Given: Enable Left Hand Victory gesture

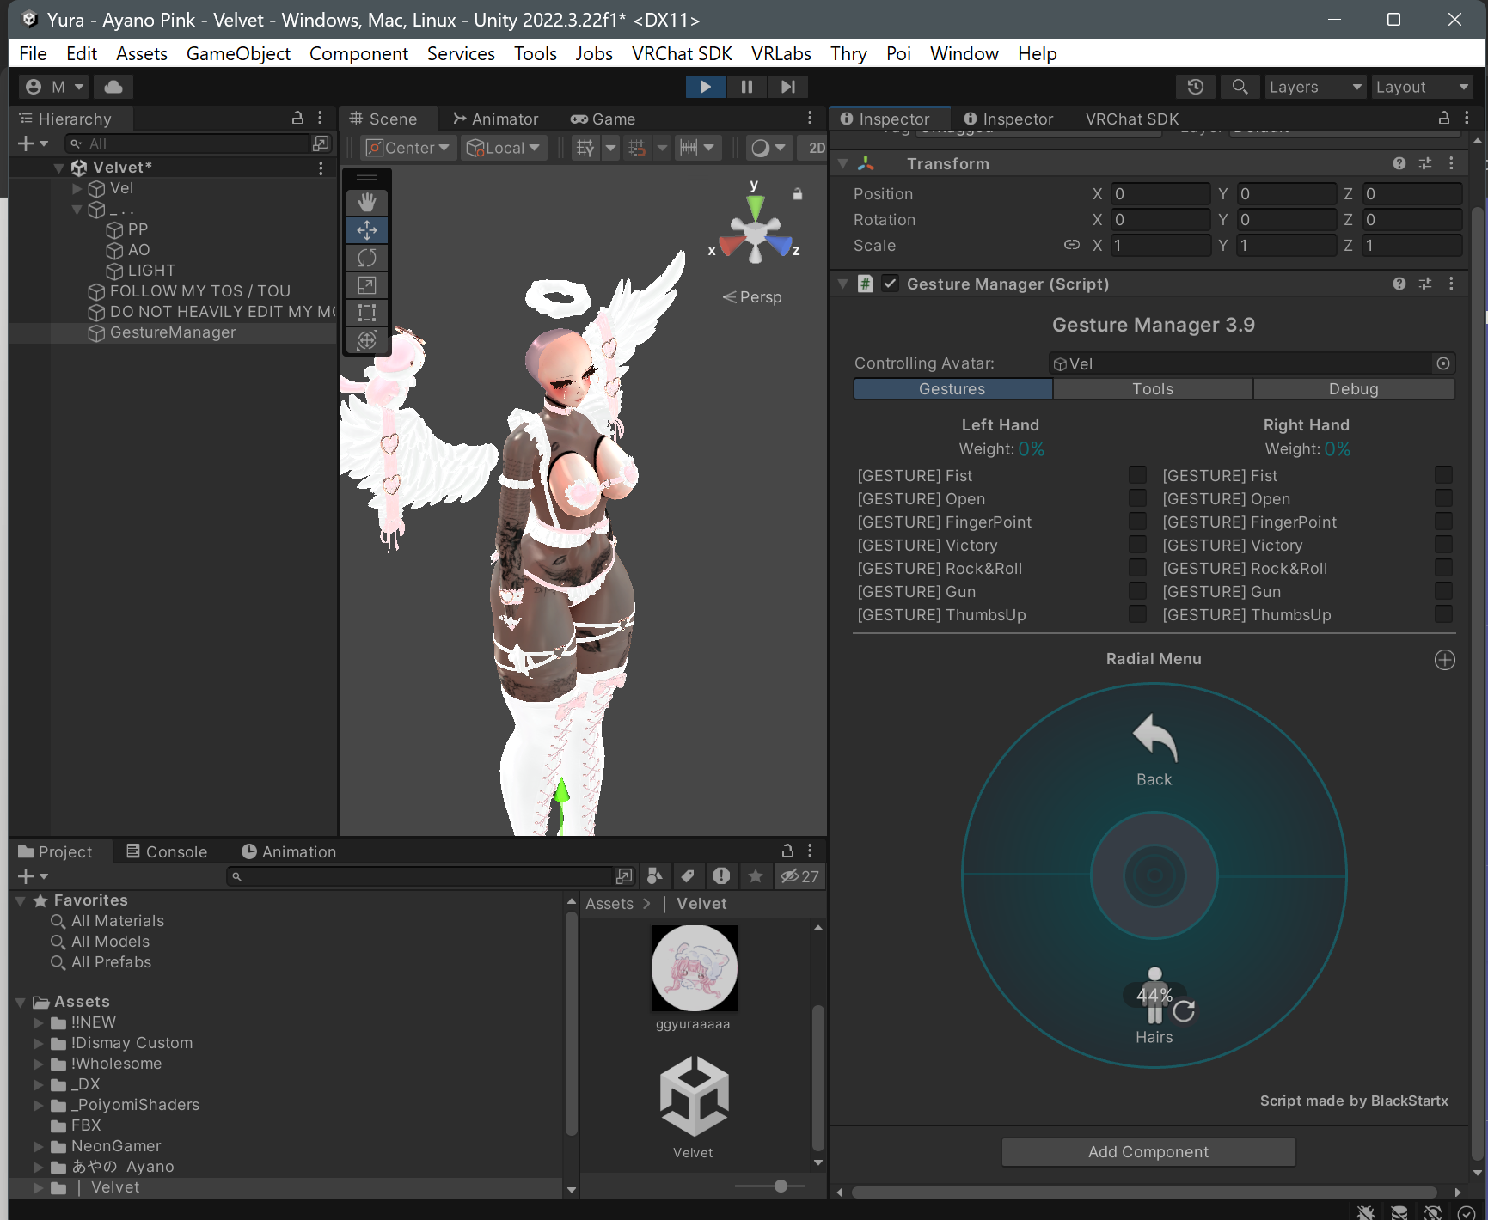Looking at the screenshot, I should click(x=1137, y=544).
